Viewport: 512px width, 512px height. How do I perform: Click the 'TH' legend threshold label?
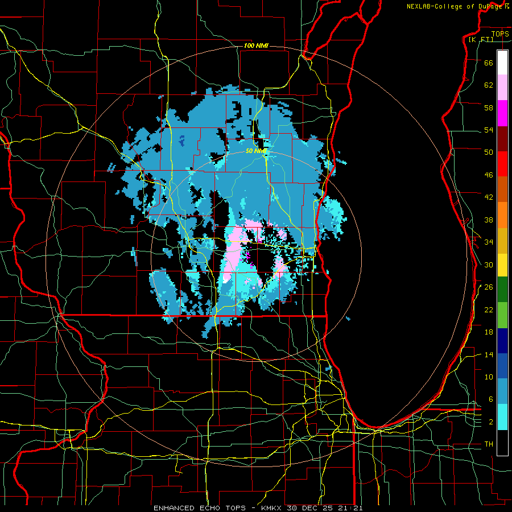tap(489, 444)
